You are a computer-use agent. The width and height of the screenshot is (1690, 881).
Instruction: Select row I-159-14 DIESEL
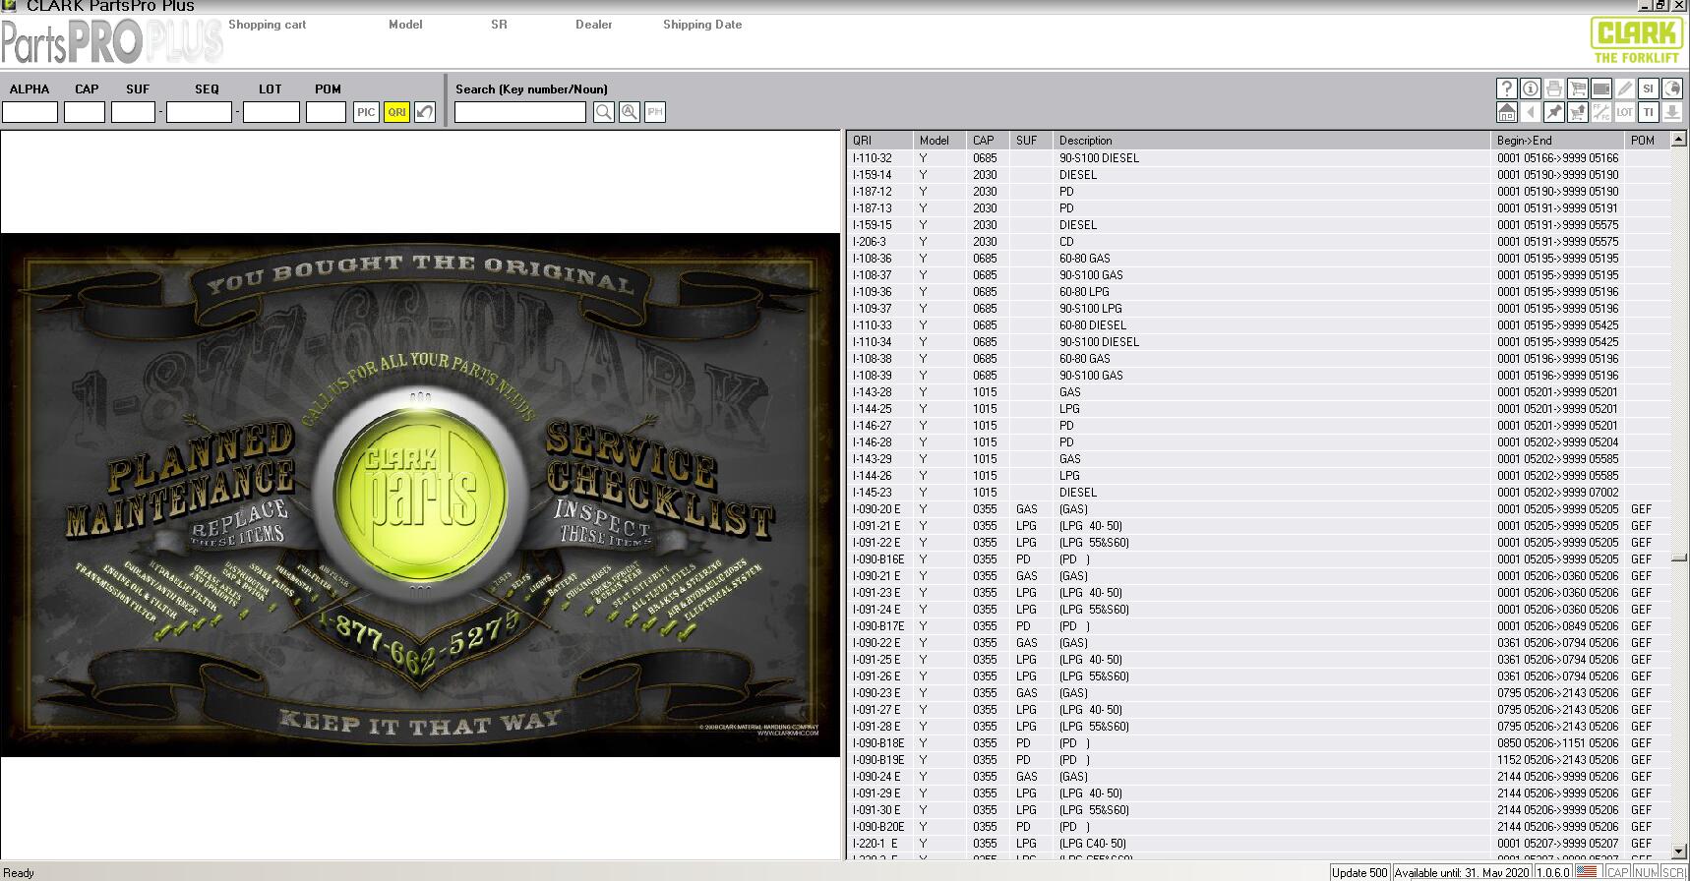1259,174
